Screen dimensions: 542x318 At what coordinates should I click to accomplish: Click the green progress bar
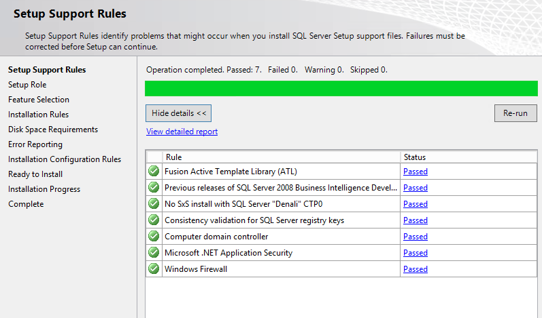coord(341,89)
